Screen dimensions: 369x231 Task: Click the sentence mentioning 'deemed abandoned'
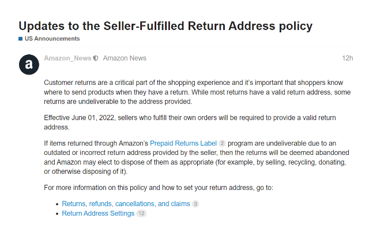pos(196,157)
